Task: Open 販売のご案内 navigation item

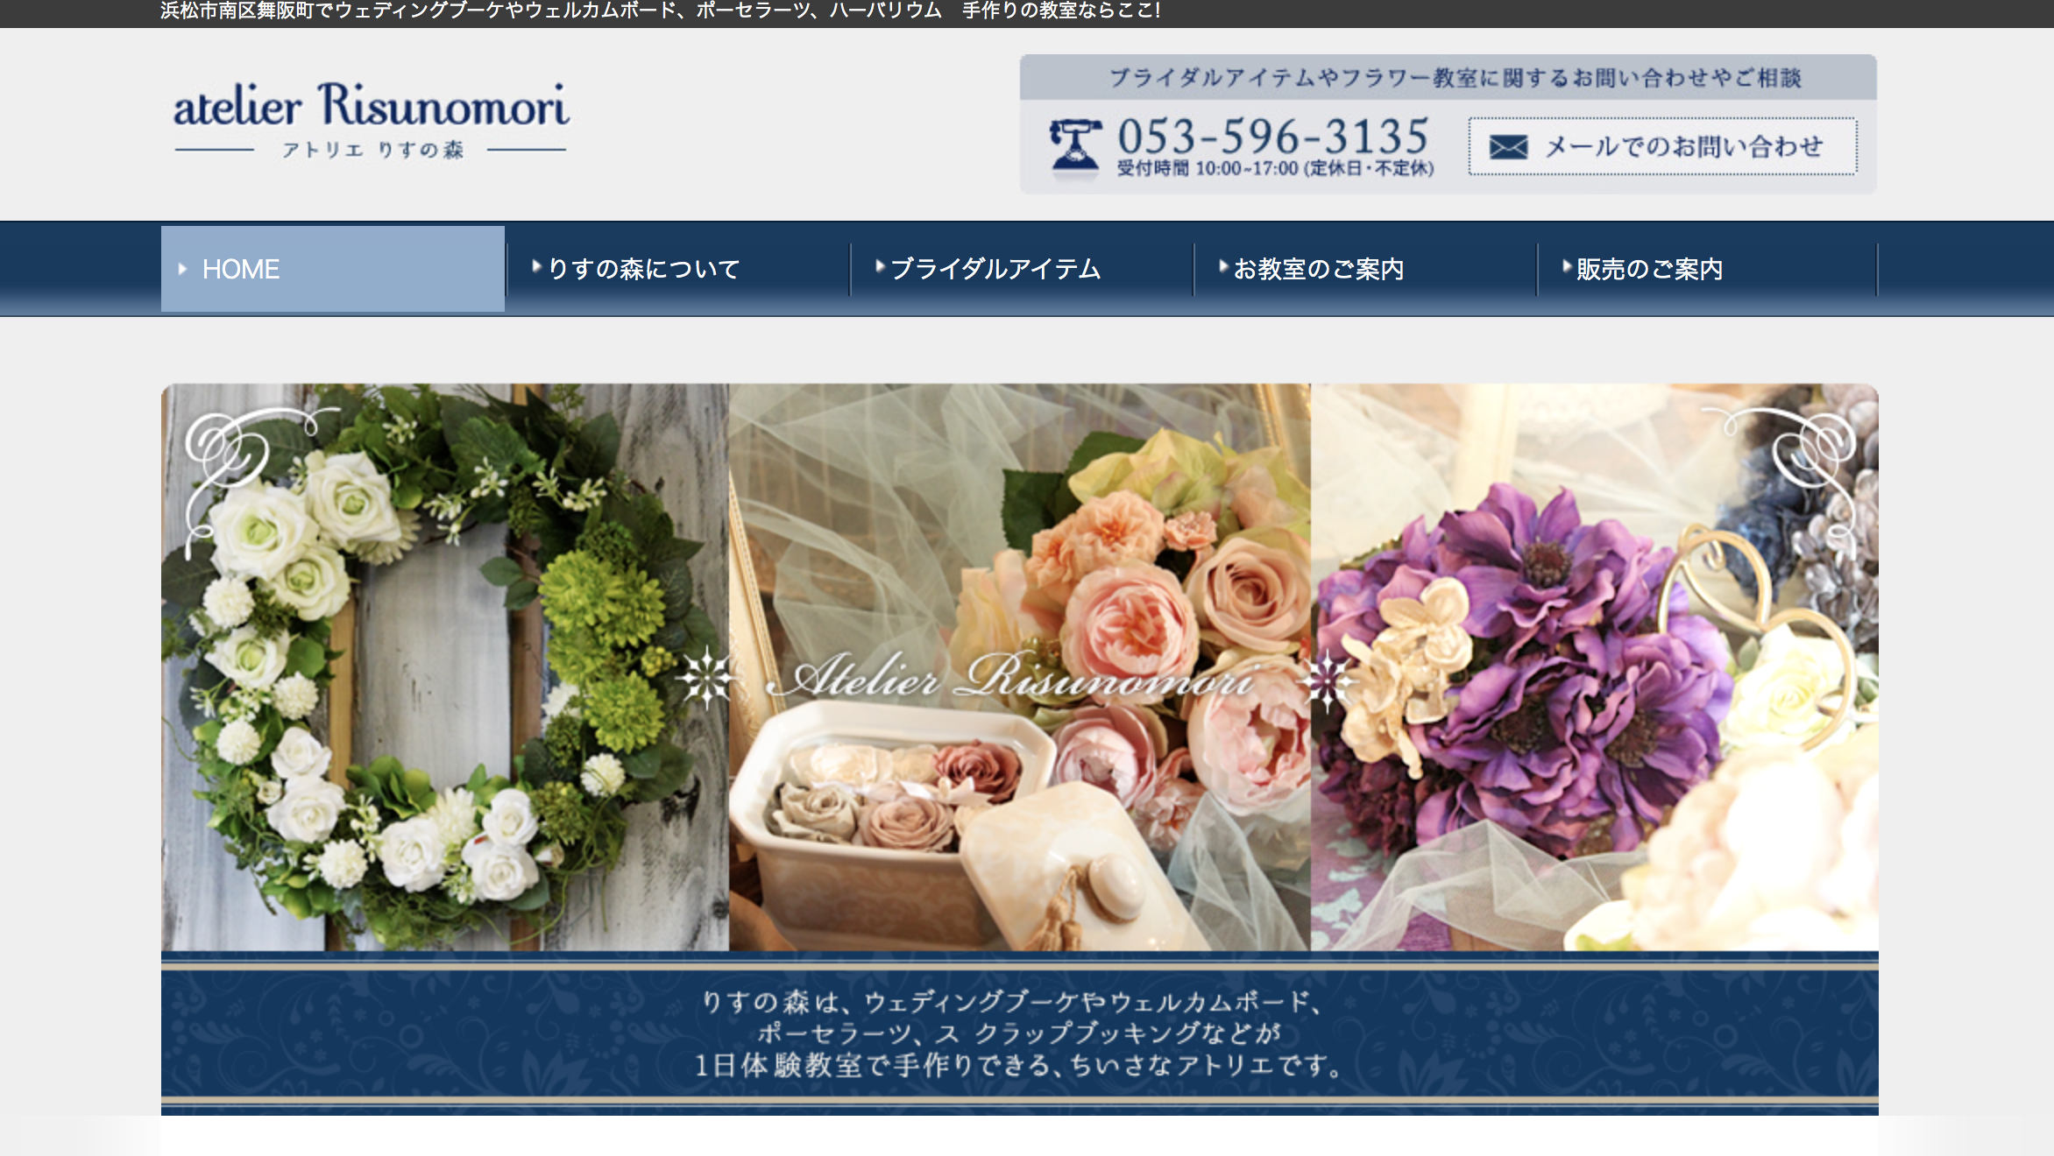Action: coord(1649,269)
